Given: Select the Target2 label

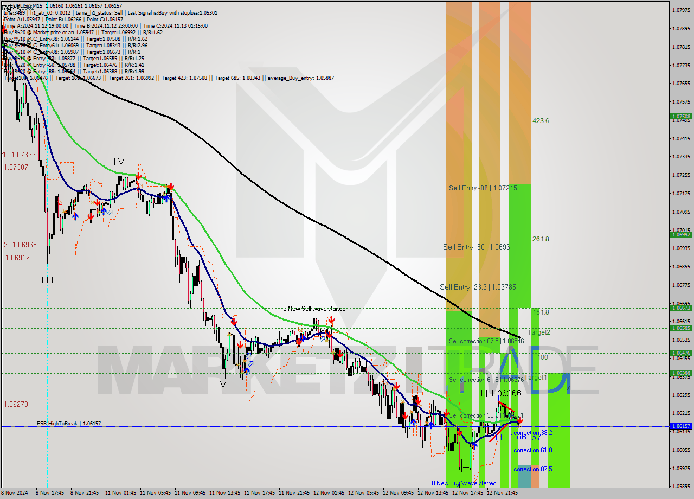Looking at the screenshot, I should point(539,332).
